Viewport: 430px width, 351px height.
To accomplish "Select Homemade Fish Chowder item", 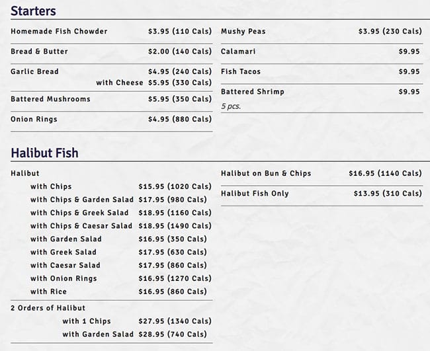I will point(59,31).
